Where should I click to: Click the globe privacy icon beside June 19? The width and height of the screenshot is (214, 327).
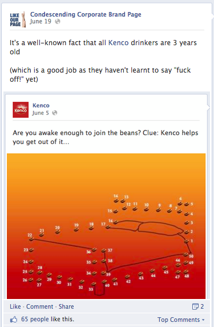click(x=58, y=22)
